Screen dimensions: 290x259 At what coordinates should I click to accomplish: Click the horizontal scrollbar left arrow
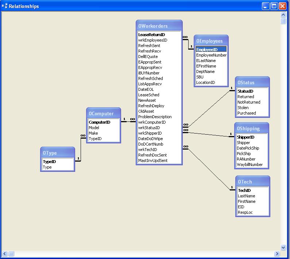(5, 254)
